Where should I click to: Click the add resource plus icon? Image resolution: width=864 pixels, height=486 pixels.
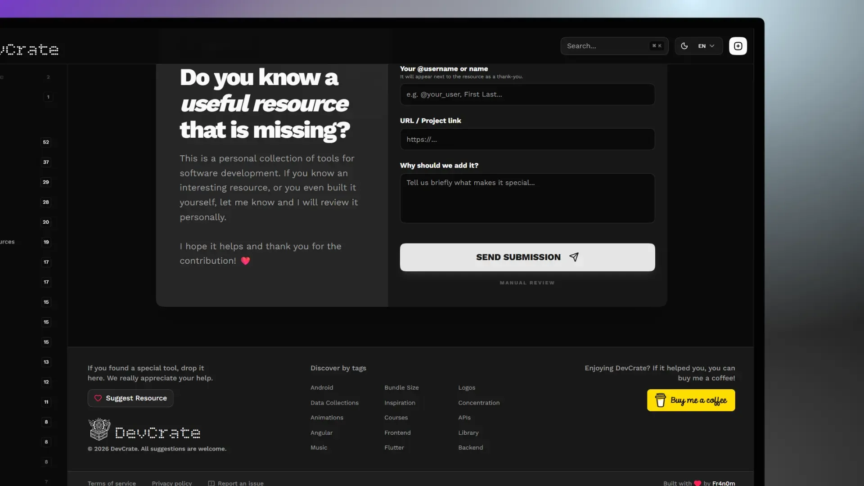738,46
